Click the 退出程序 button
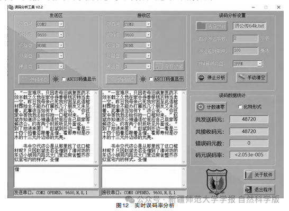The image size is (289, 211). 259,189
